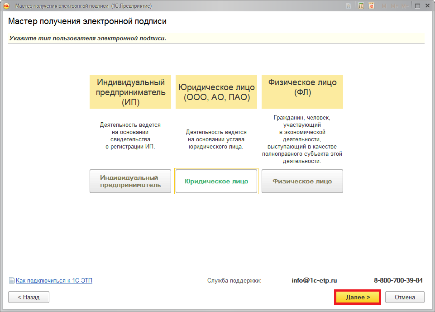Open the Как подключиться к 1С-ЭТП link
Viewport: 435px width, 312px height.
pos(54,281)
